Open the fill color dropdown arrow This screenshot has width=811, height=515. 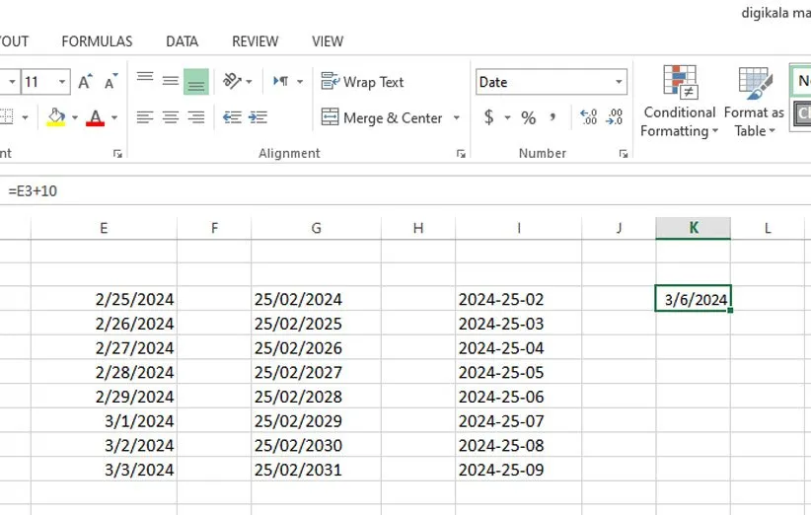click(x=75, y=117)
